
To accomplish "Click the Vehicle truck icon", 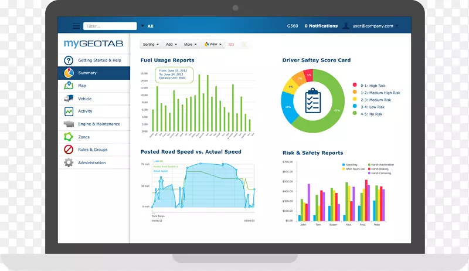I will pos(69,99).
